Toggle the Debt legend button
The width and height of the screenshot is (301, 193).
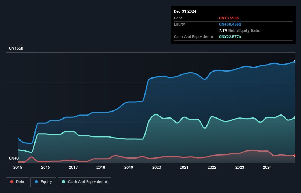pyautogui.click(x=18, y=182)
